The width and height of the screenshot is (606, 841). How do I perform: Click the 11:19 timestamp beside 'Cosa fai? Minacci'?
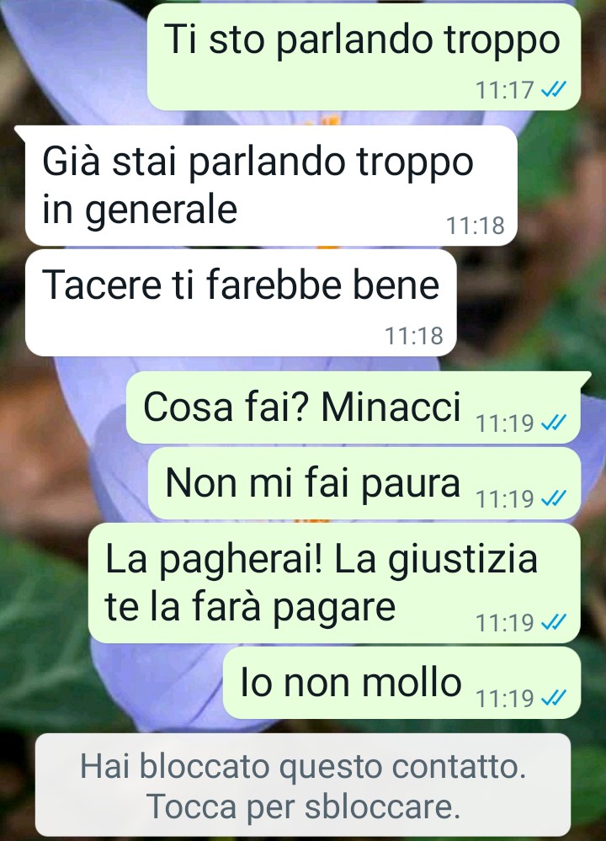[505, 423]
